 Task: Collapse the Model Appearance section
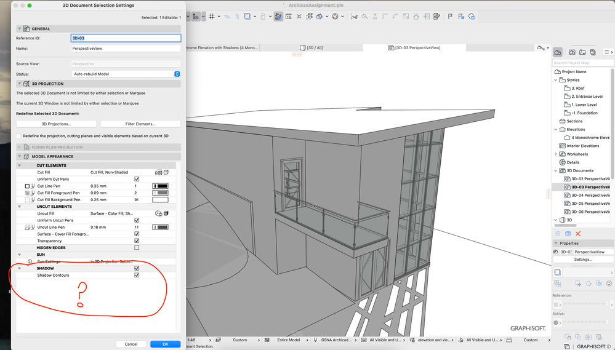click(20, 156)
